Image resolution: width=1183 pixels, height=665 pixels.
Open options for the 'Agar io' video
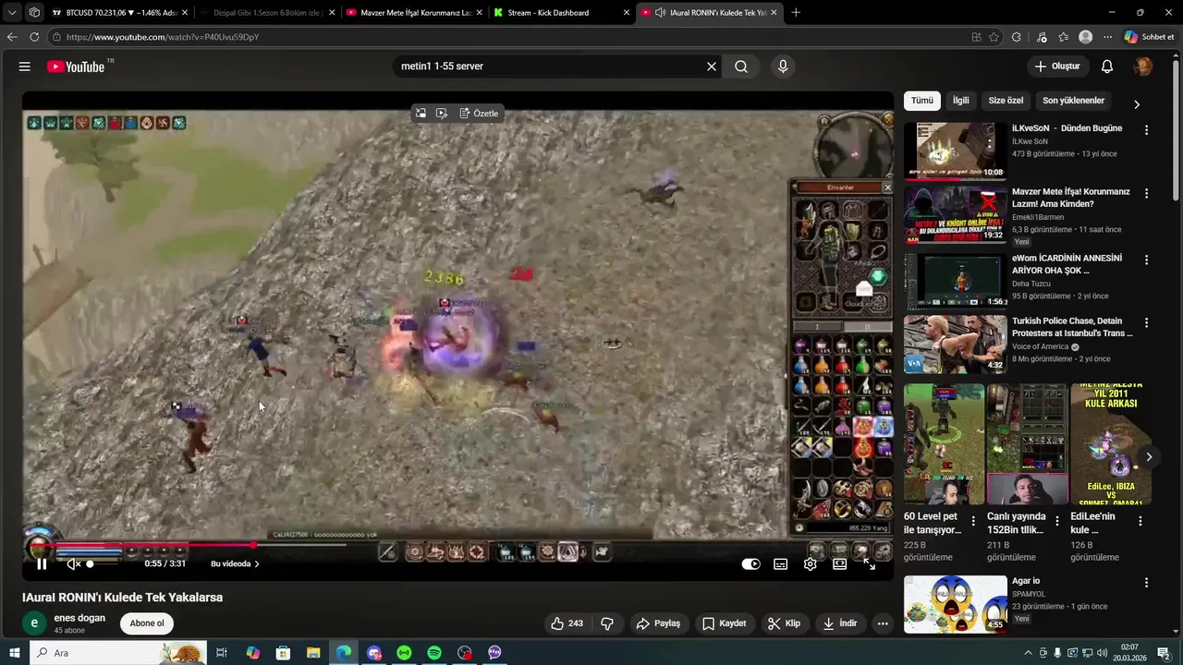1147,583
